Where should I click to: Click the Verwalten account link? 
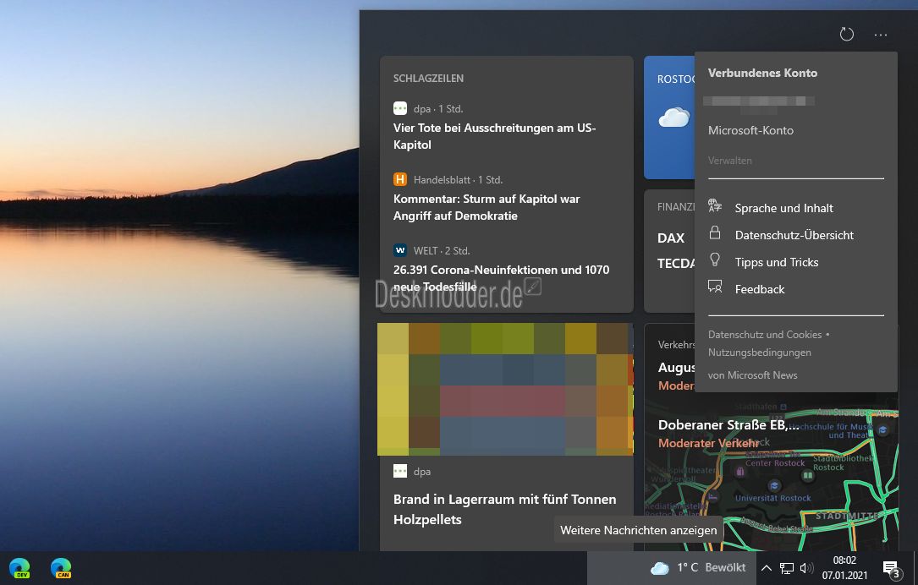pos(730,161)
